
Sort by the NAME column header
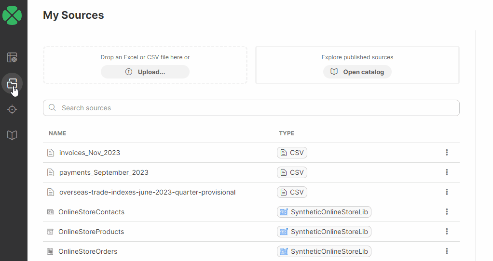point(57,133)
